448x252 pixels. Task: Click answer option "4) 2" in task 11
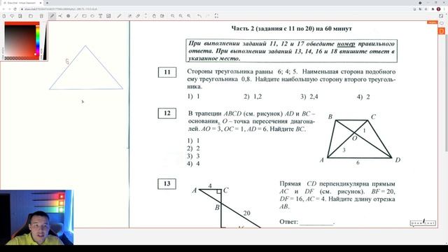(363, 97)
